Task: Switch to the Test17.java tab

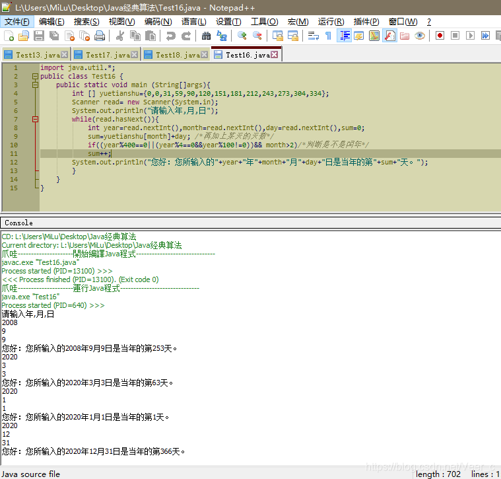Action: tap(105, 55)
